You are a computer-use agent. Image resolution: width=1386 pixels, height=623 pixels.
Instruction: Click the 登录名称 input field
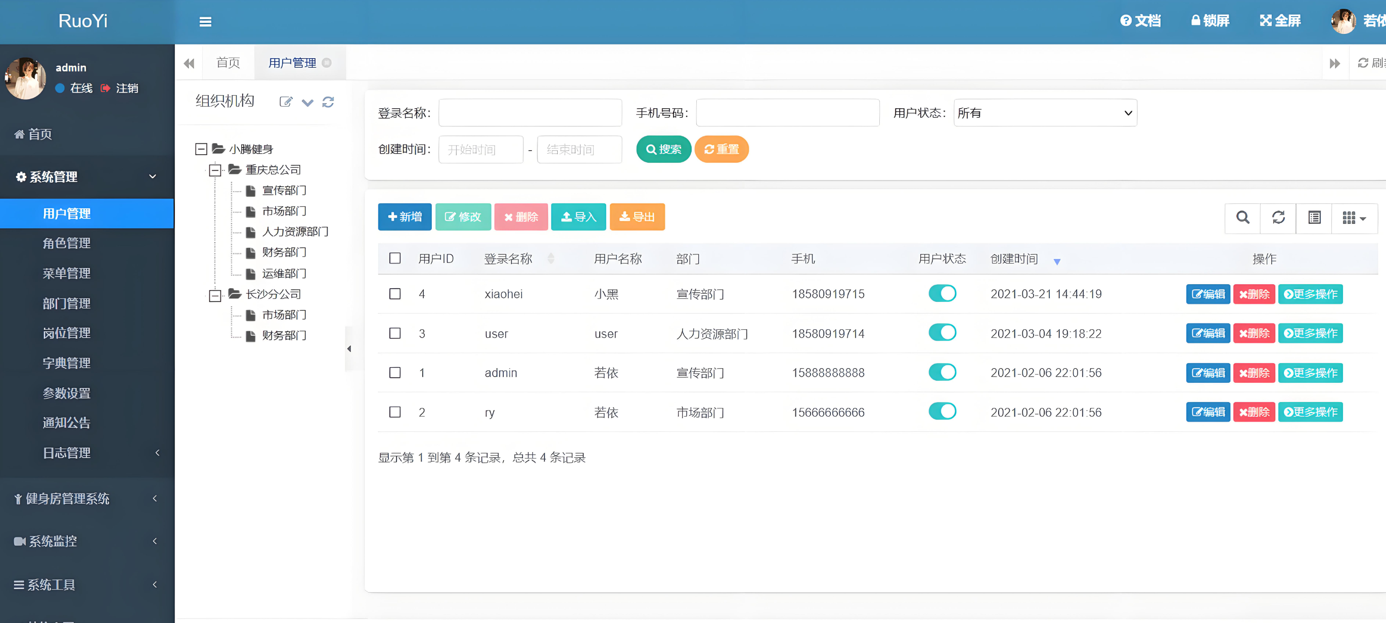tap(530, 113)
